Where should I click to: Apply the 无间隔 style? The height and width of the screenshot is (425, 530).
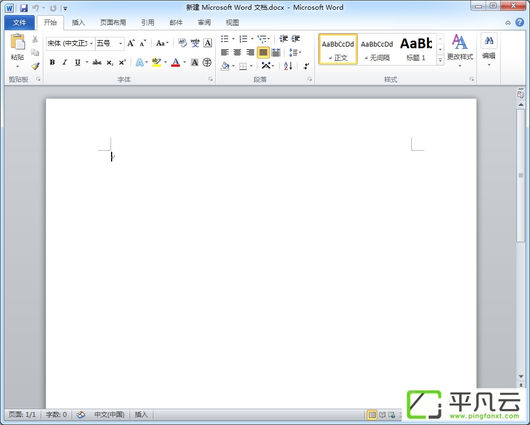point(377,49)
